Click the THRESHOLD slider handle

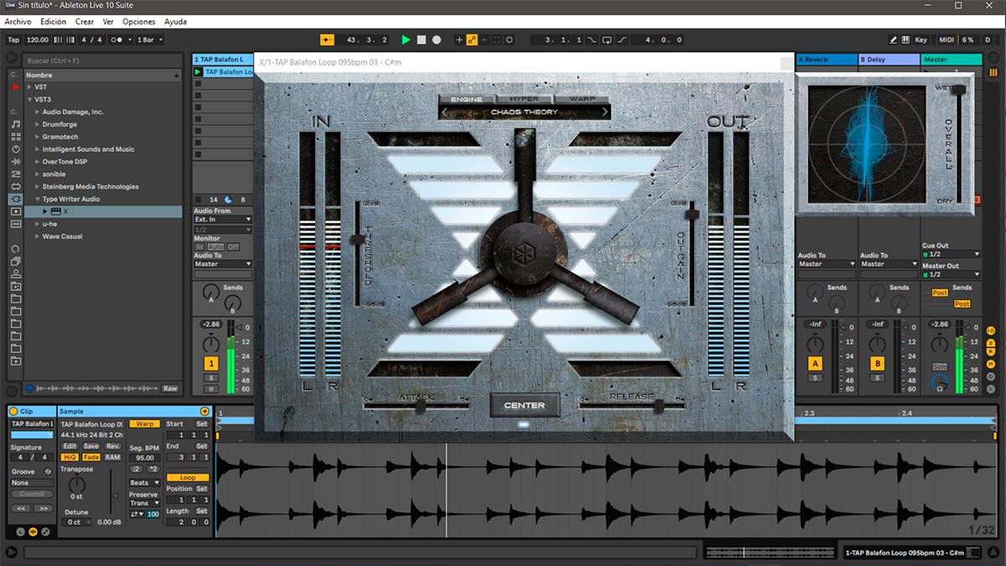(358, 241)
